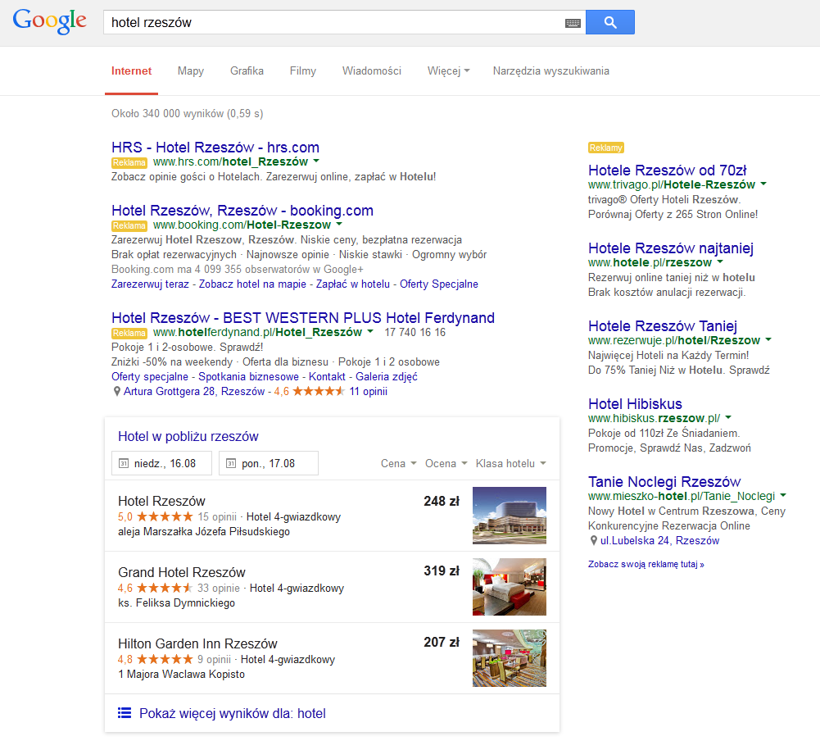
Task: Open the Hotele Rzeszów najtaniej ad
Action: pyautogui.click(x=671, y=248)
